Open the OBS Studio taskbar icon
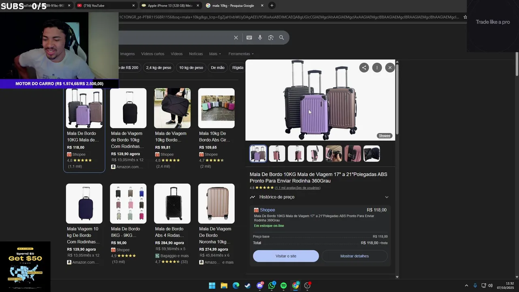 pyautogui.click(x=307, y=286)
